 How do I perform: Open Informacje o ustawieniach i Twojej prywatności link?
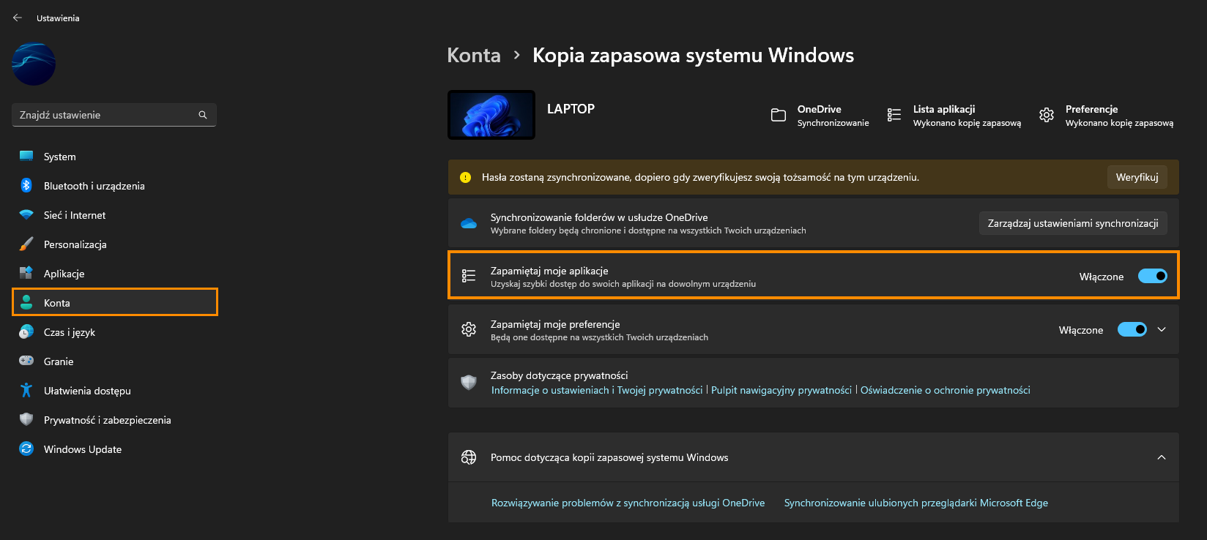tap(597, 390)
